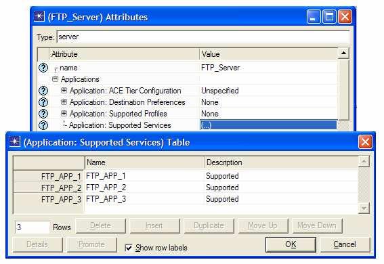The image size is (384, 264).
Task: Click None value for Destination Preferences
Action: click(210, 102)
